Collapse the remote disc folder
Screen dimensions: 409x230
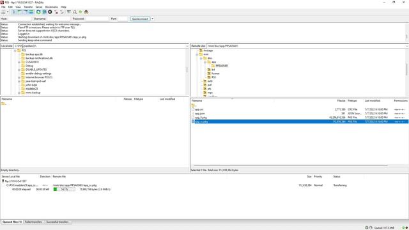(201, 58)
